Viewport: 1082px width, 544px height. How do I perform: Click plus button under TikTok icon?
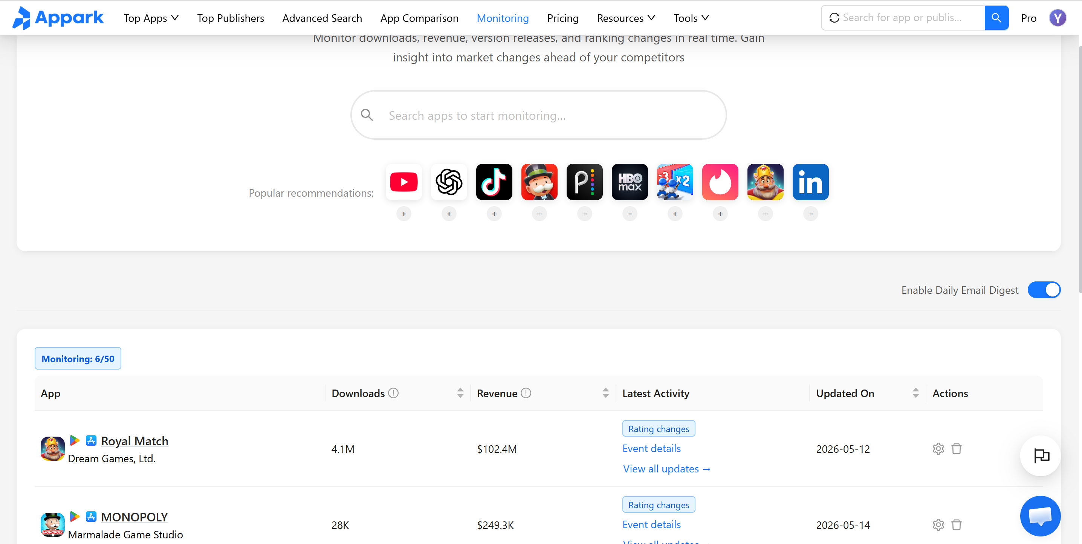pyautogui.click(x=494, y=214)
